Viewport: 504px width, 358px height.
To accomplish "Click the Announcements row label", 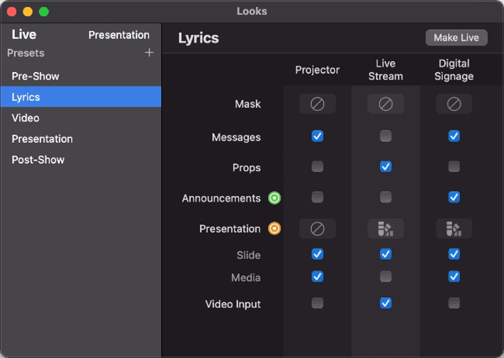I will pos(221,198).
